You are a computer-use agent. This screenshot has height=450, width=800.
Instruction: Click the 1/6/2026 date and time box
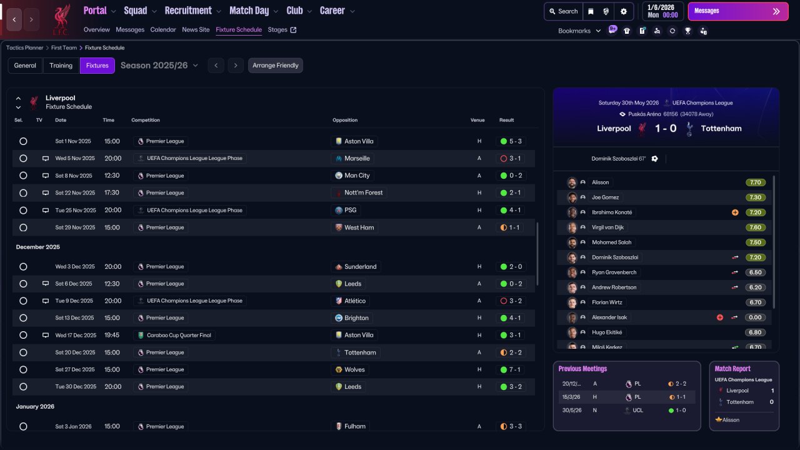tap(663, 11)
